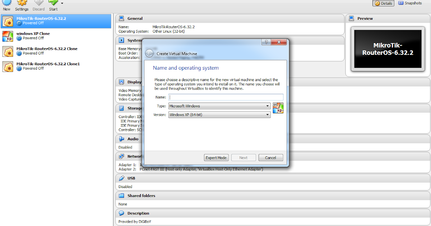Open the USB section header
This screenshot has width=431, height=226.
(273, 178)
